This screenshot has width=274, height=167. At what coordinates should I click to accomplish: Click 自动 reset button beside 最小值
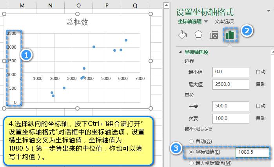[260, 72]
